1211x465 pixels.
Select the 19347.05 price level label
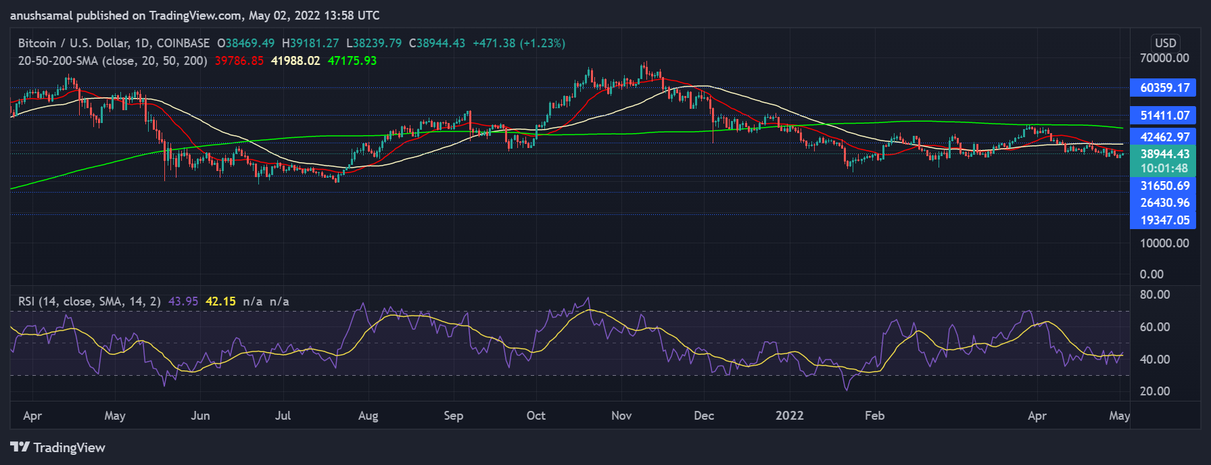(1164, 220)
